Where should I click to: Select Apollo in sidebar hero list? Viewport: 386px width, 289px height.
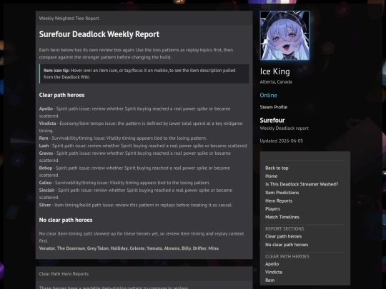click(x=272, y=264)
